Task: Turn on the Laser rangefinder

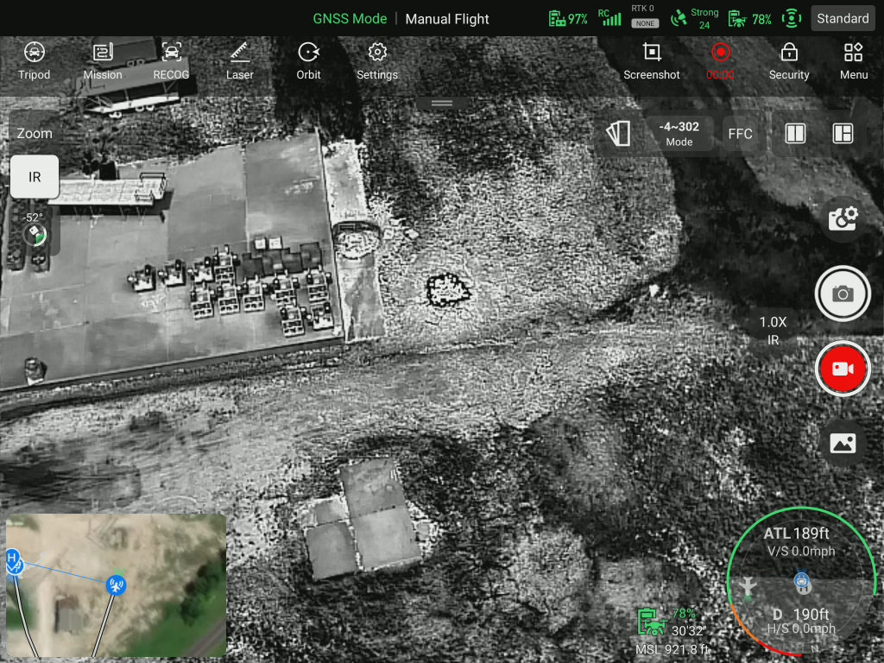Action: 239,60
